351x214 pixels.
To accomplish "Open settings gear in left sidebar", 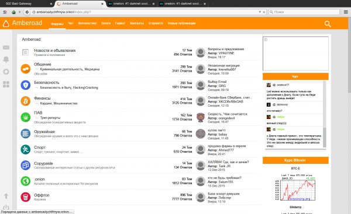I will pos(6,72).
